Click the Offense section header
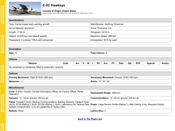 point(90,59)
